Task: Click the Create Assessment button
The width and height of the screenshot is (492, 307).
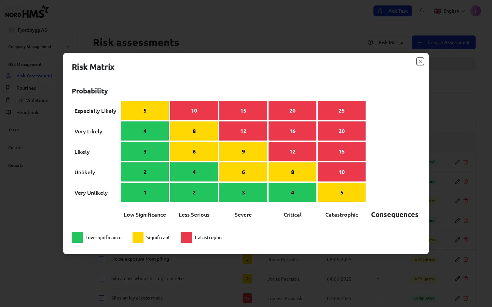Action: click(x=443, y=42)
